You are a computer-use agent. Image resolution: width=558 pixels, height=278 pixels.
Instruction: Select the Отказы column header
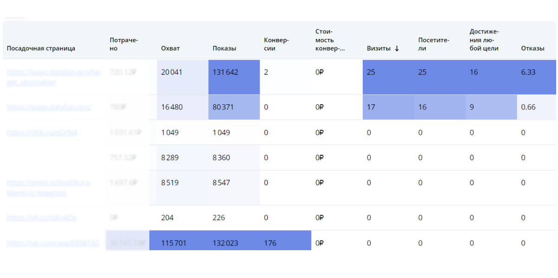coord(532,49)
